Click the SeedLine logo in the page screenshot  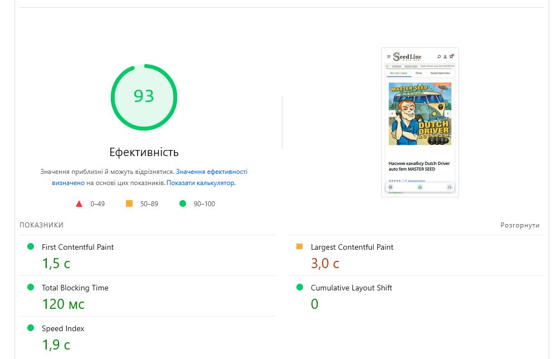(408, 56)
